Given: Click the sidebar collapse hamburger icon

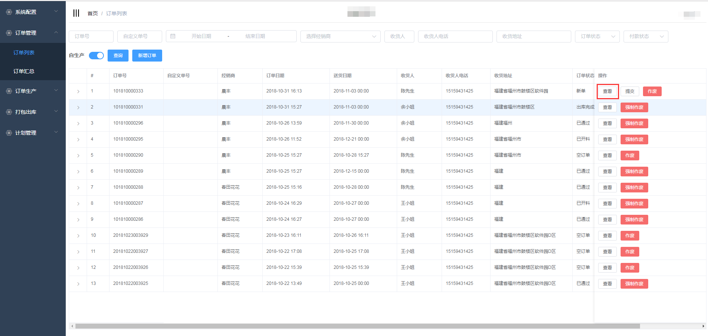Looking at the screenshot, I should (x=76, y=13).
